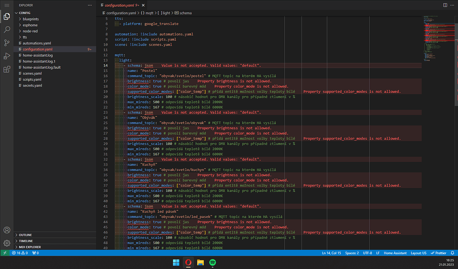Open Opera browser from taskbar
The height and width of the screenshot is (269, 458).
pos(188,263)
